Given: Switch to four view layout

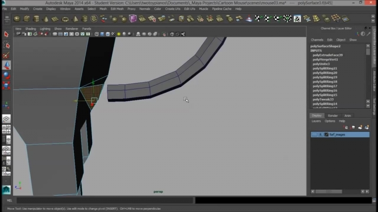Looking at the screenshot, I should [6, 129].
